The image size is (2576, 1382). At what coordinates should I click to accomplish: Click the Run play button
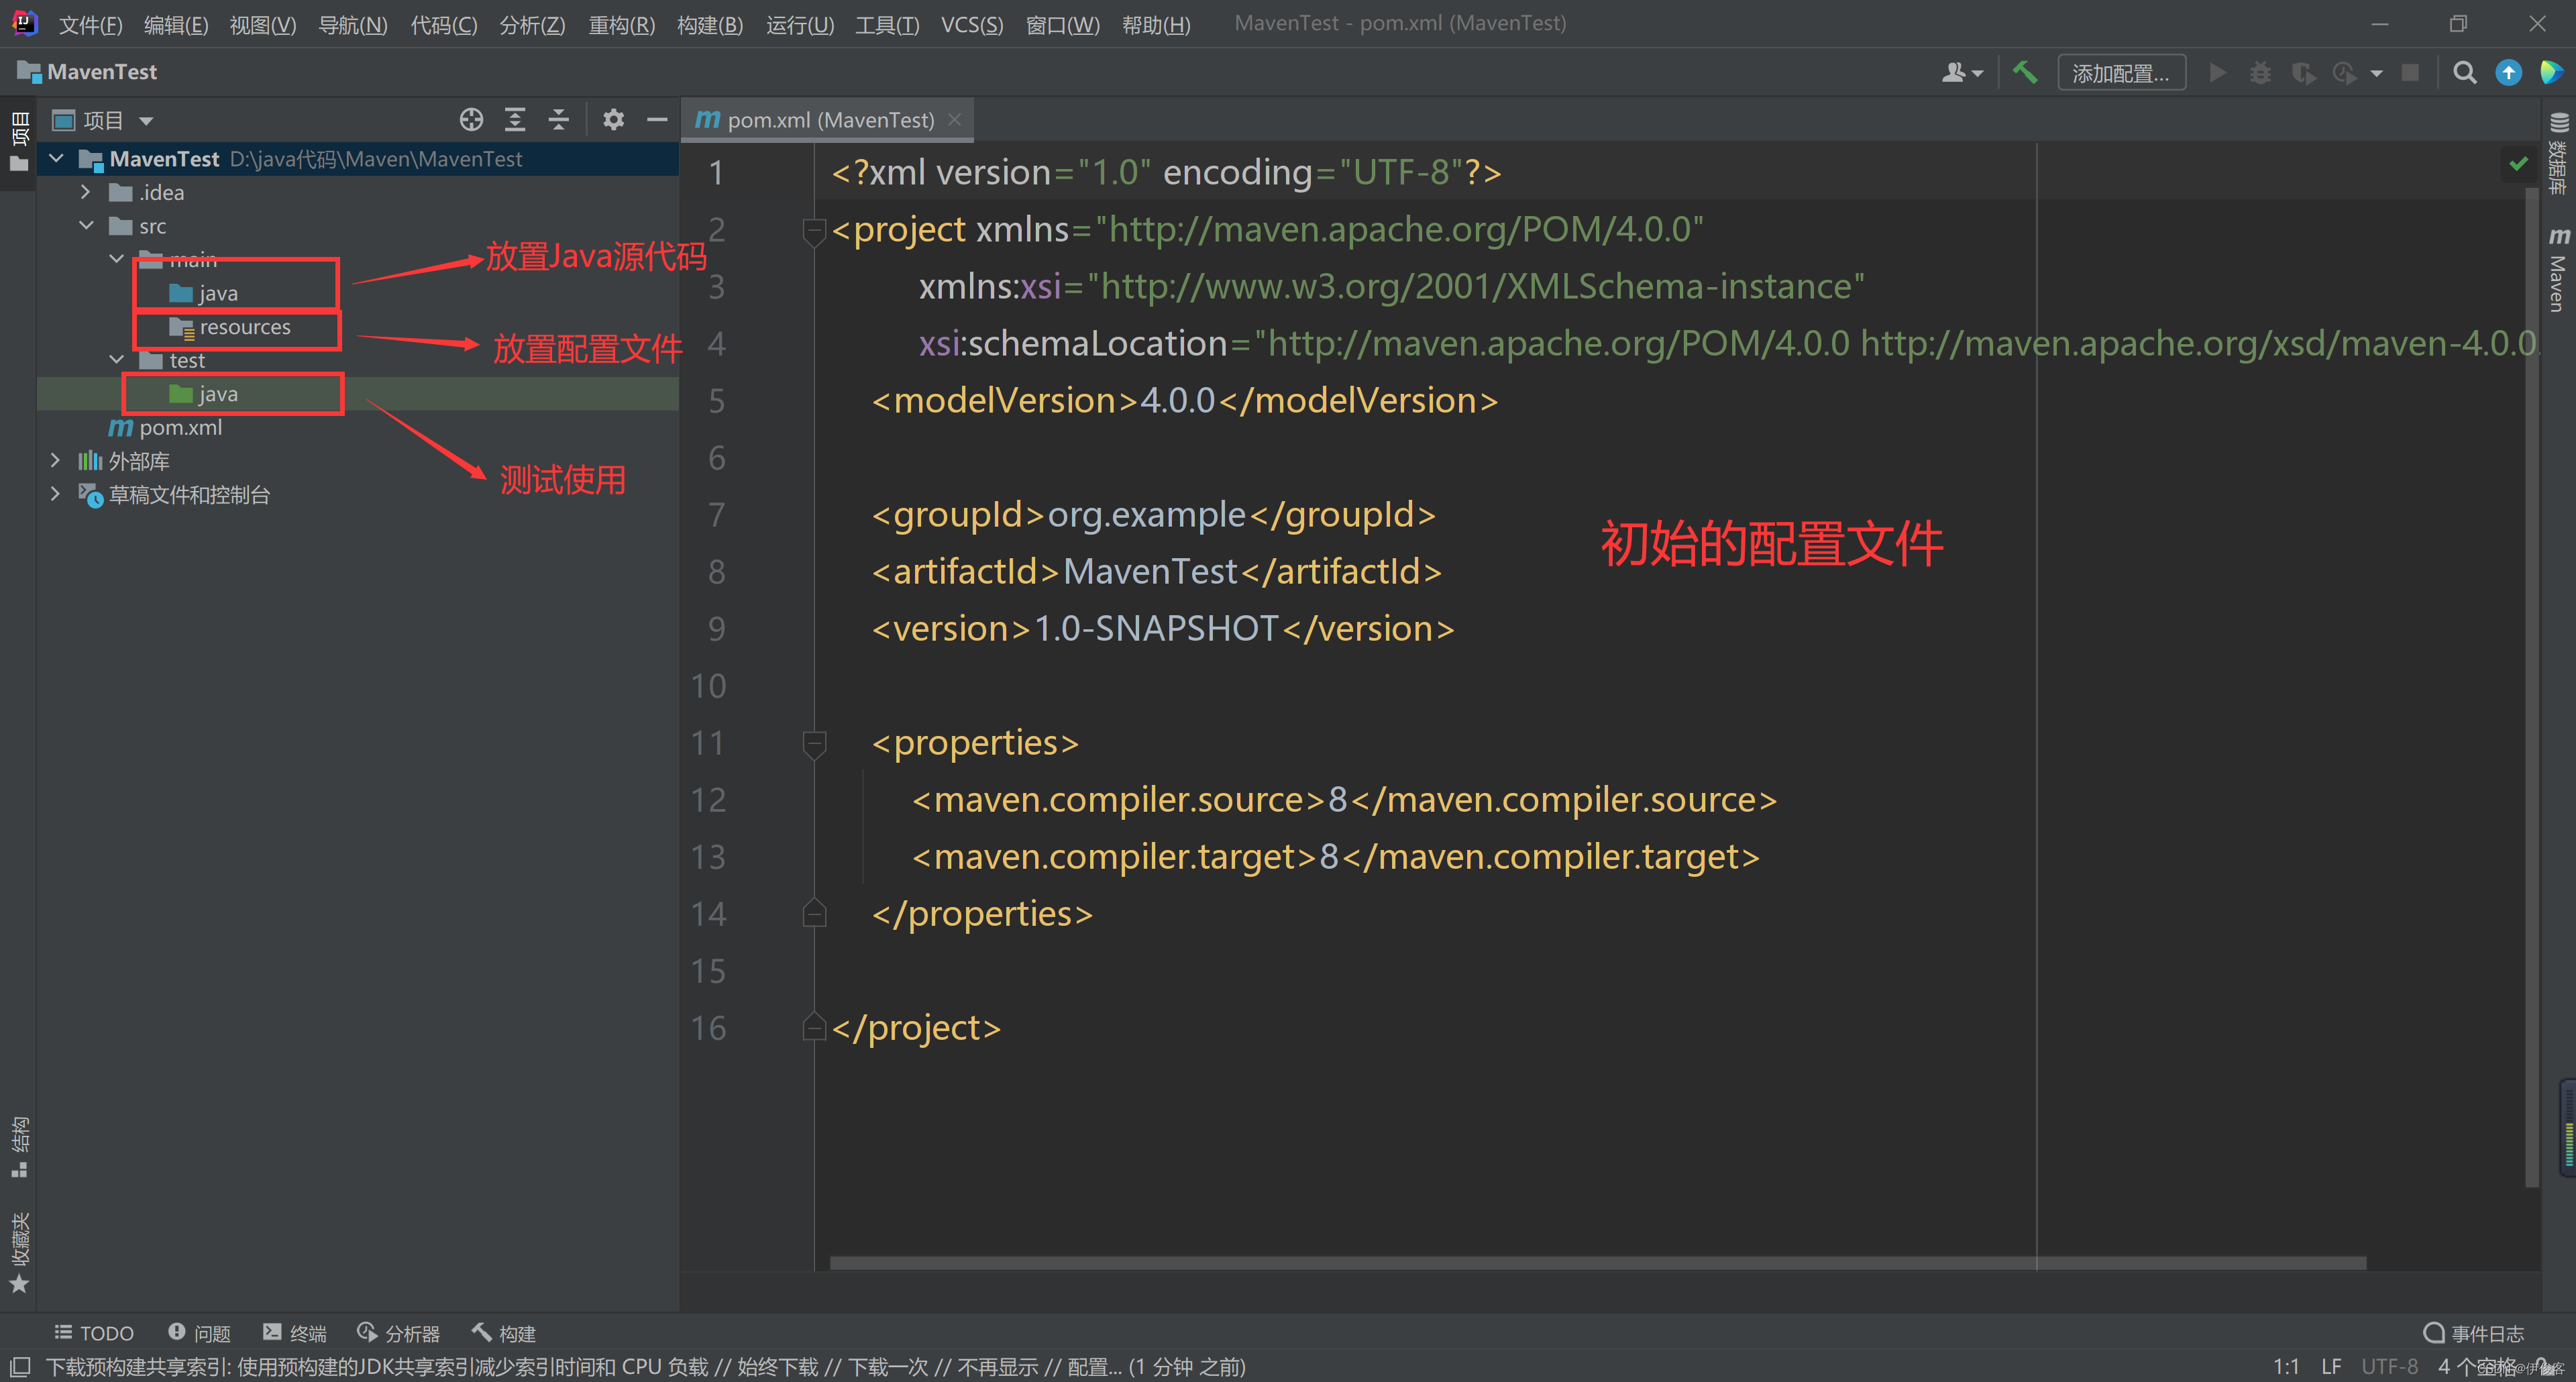(x=2217, y=73)
